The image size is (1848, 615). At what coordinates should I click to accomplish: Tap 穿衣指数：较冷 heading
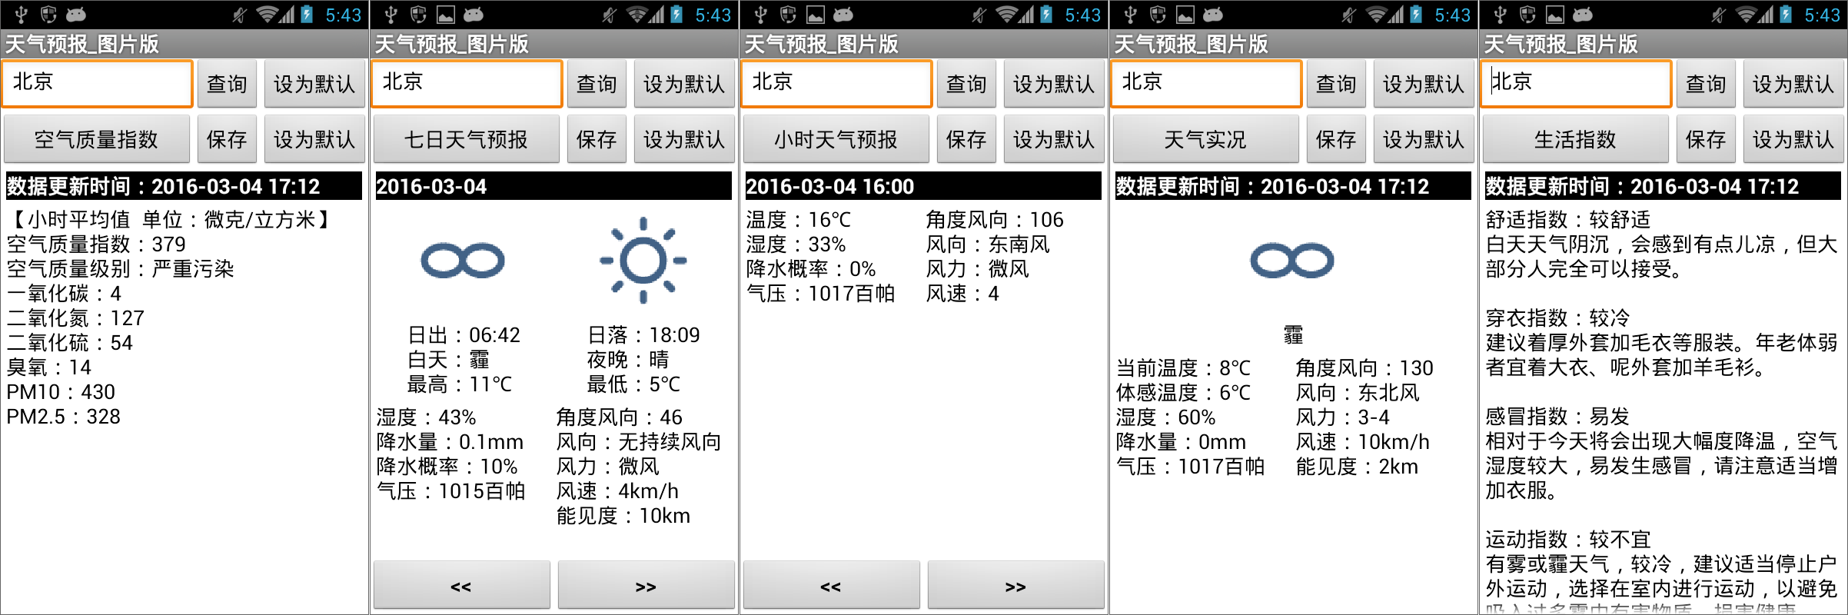tap(1557, 318)
